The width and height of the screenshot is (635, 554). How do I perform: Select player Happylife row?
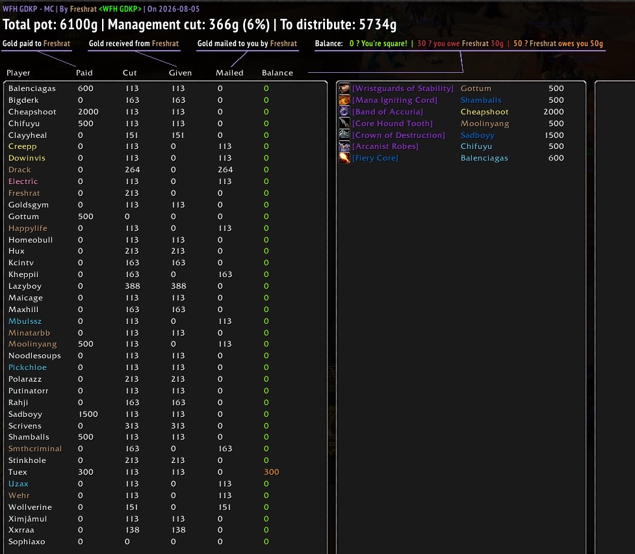tap(165, 229)
